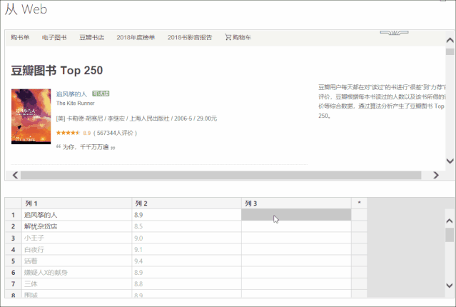This screenshot has height=307, width=456.
Task: Select row 1 header in the table
Action: 13,215
